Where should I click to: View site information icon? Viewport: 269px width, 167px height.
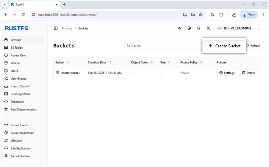34,14
